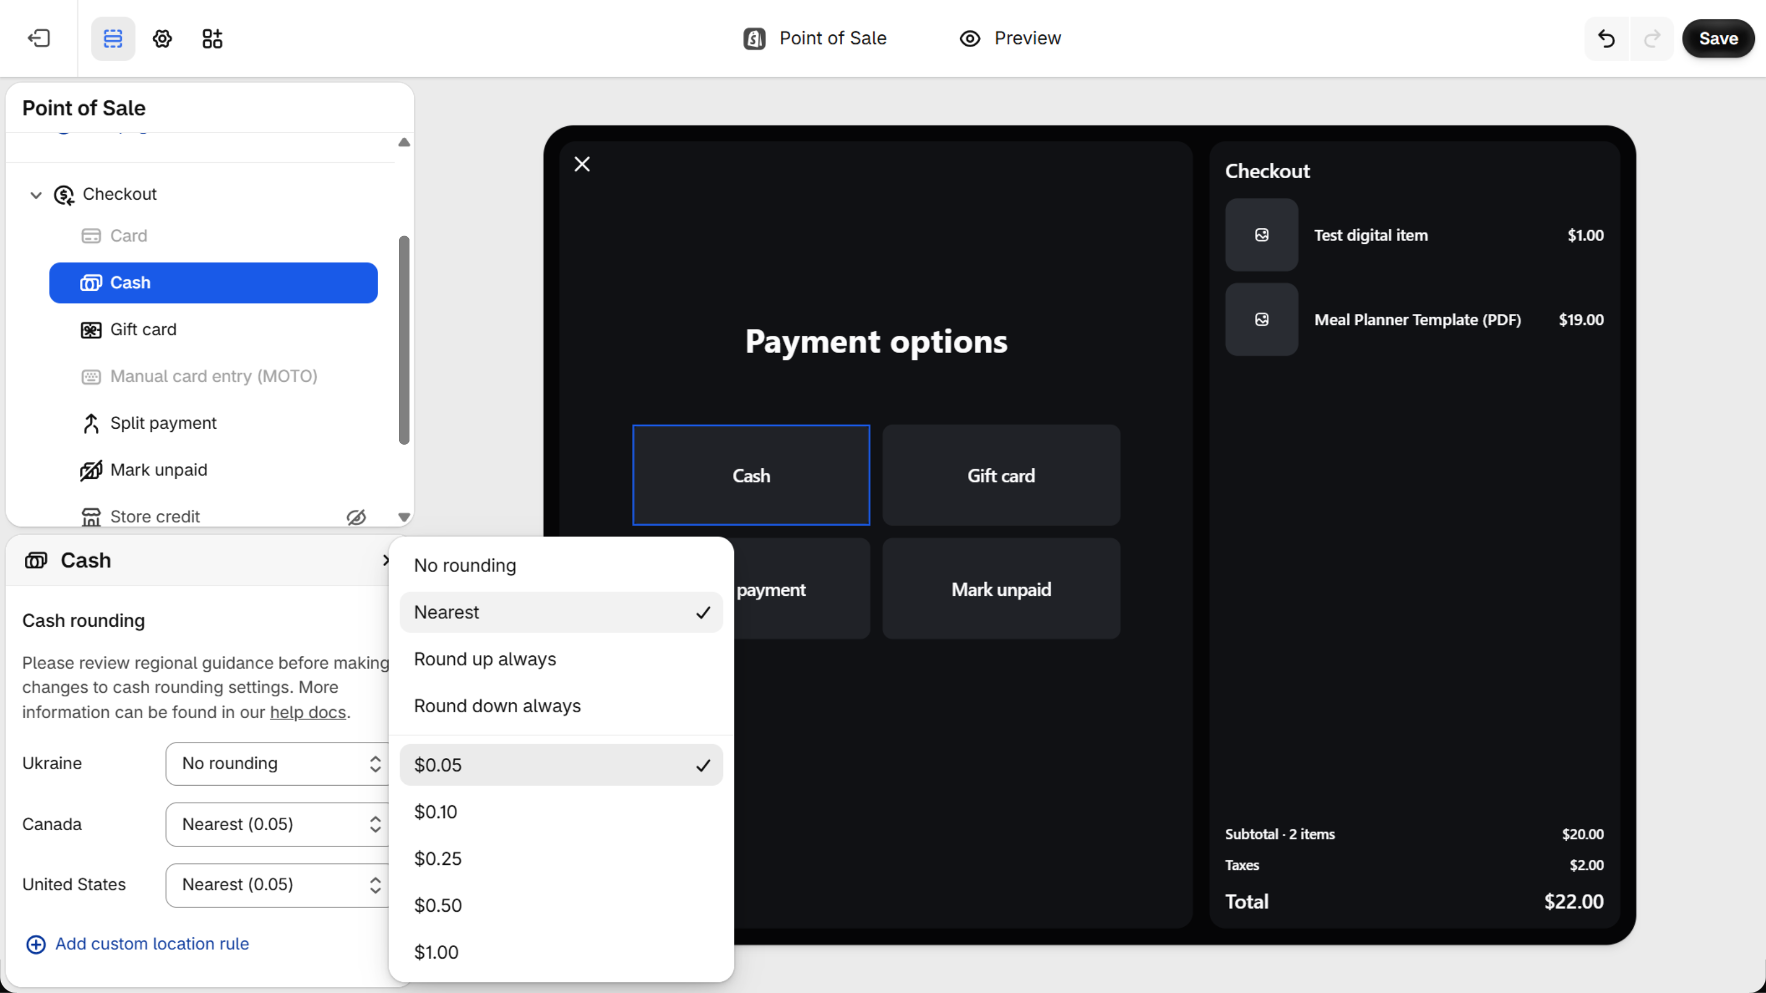Click the Mark unpaid tile in preview
Screen dimensions: 1766x993
[1001, 589]
